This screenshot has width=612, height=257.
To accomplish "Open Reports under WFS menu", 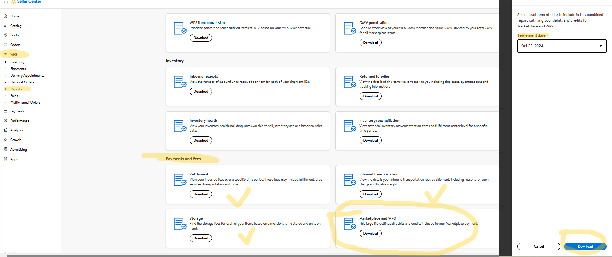I will pyautogui.click(x=16, y=89).
